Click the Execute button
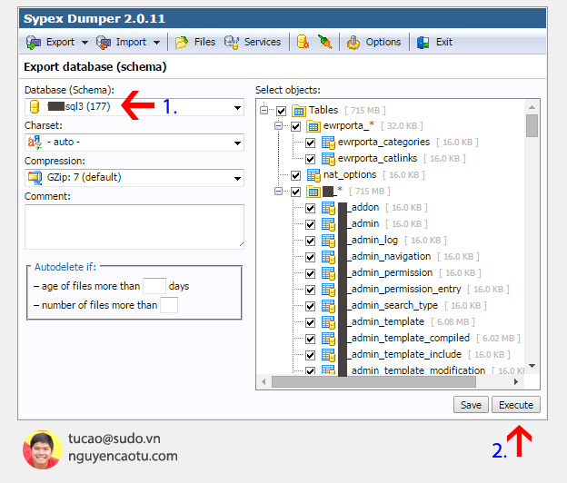The width and height of the screenshot is (567, 483). [x=516, y=405]
